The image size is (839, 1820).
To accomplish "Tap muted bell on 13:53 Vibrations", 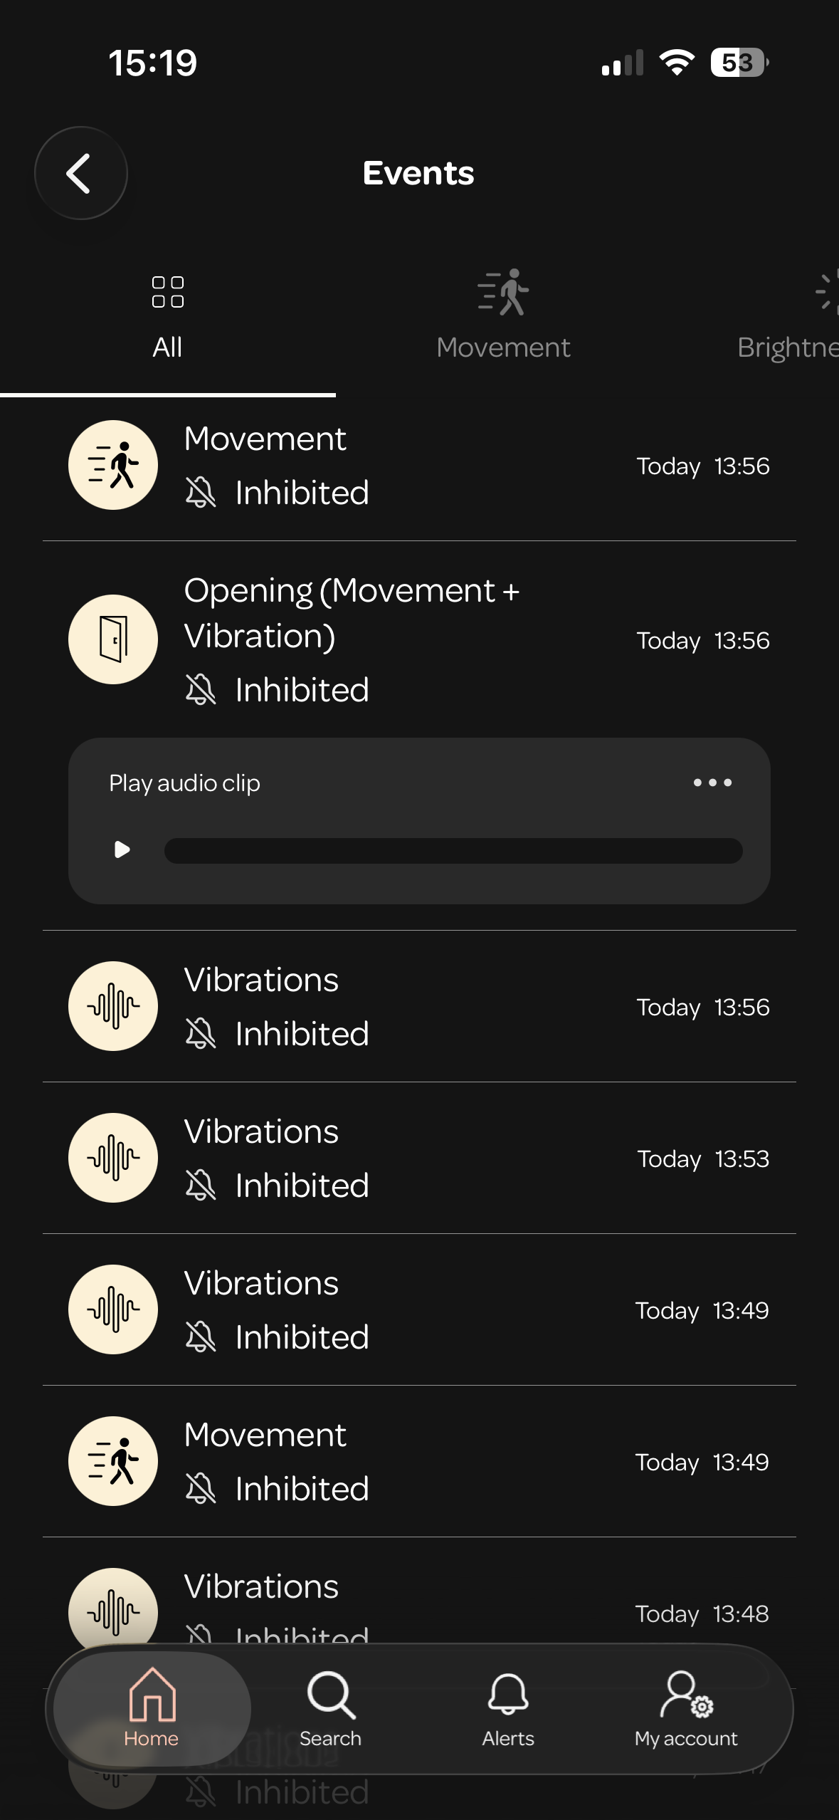I will tap(201, 1186).
